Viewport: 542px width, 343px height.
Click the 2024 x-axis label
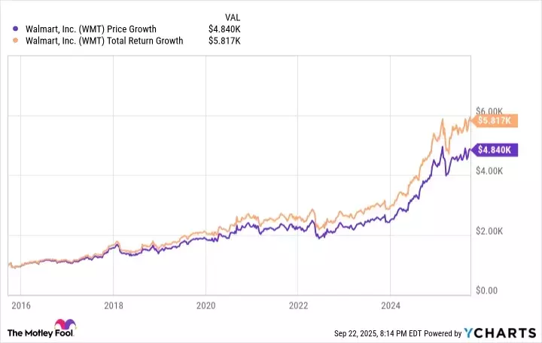[x=391, y=307]
